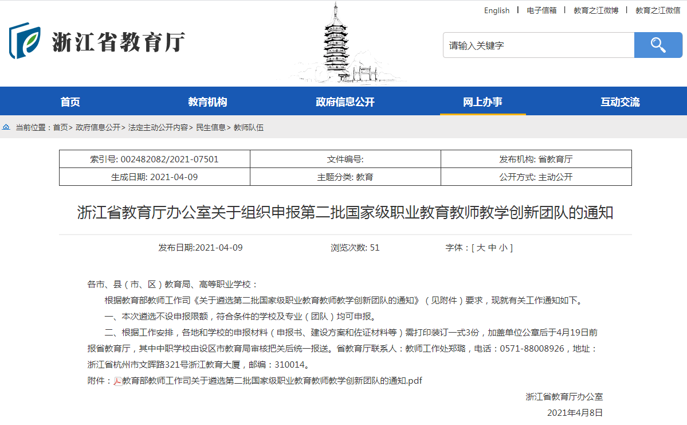This screenshot has width=687, height=425.
Task: Select the 首页 navigation tab
Action: [69, 101]
